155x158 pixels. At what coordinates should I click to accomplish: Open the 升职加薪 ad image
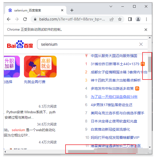click(12, 67)
